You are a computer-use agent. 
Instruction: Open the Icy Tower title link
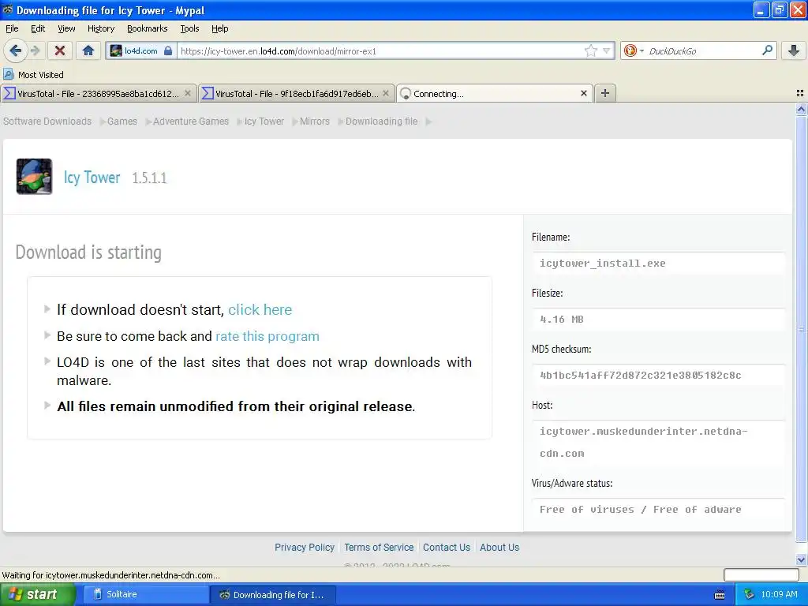pos(92,178)
